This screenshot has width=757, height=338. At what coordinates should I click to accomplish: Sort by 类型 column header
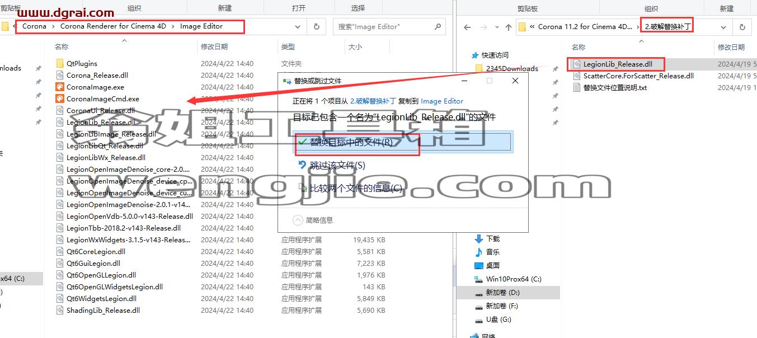click(x=288, y=47)
